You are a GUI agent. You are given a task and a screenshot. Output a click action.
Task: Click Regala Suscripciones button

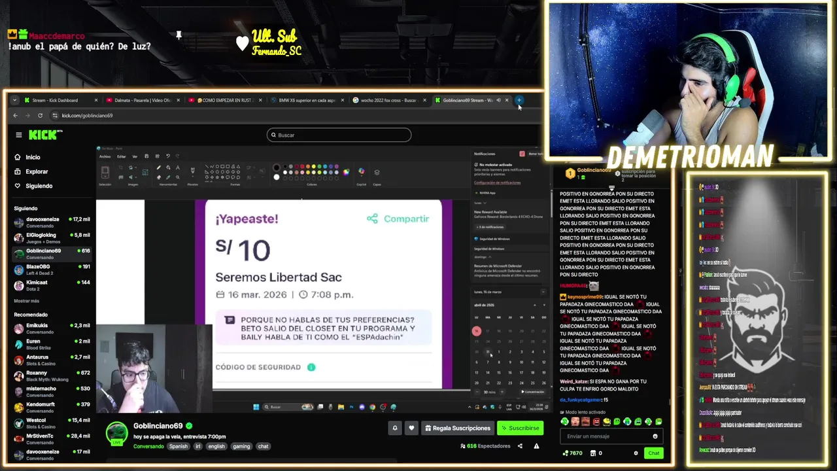tap(458, 428)
